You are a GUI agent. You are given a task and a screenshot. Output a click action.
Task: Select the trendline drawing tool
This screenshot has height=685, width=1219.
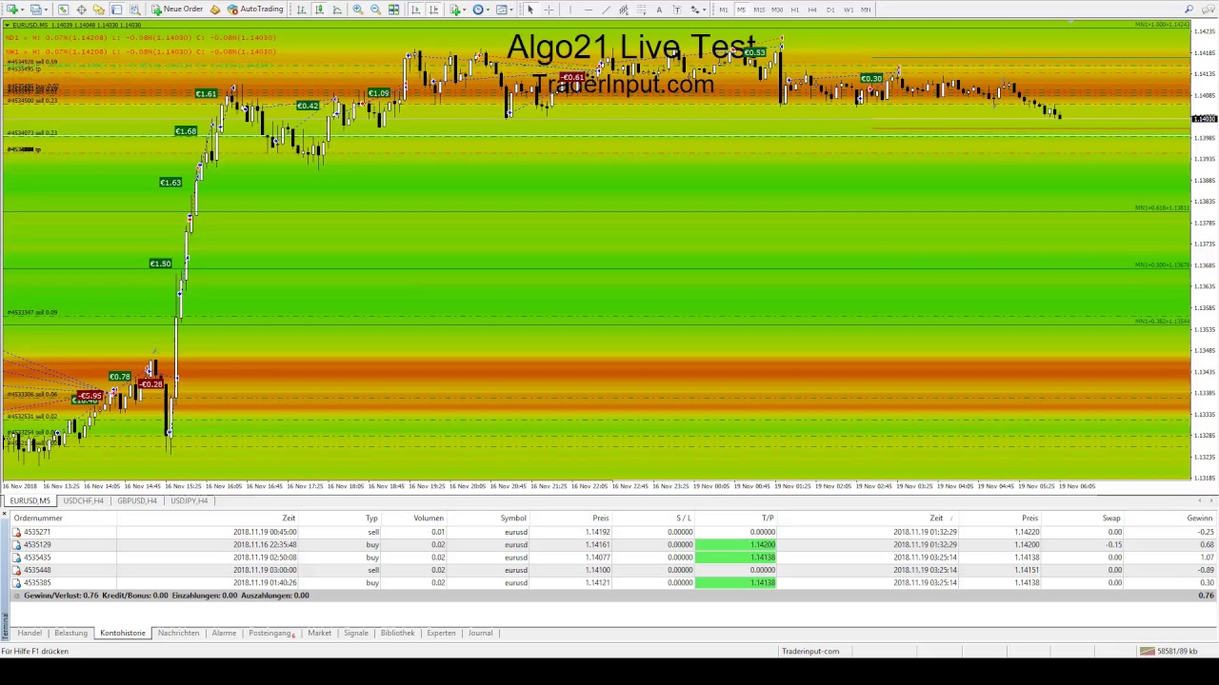click(606, 10)
